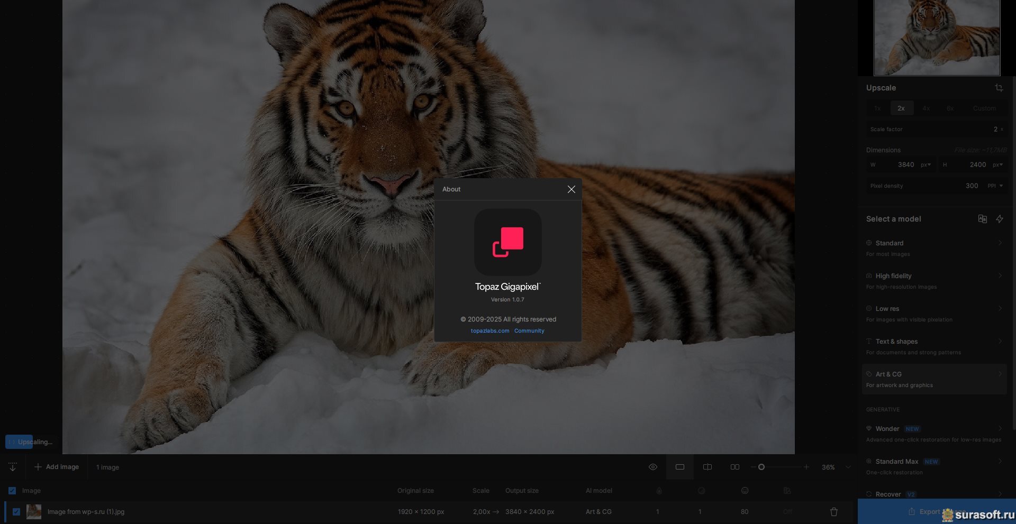Click the zoom slider handle

point(761,467)
